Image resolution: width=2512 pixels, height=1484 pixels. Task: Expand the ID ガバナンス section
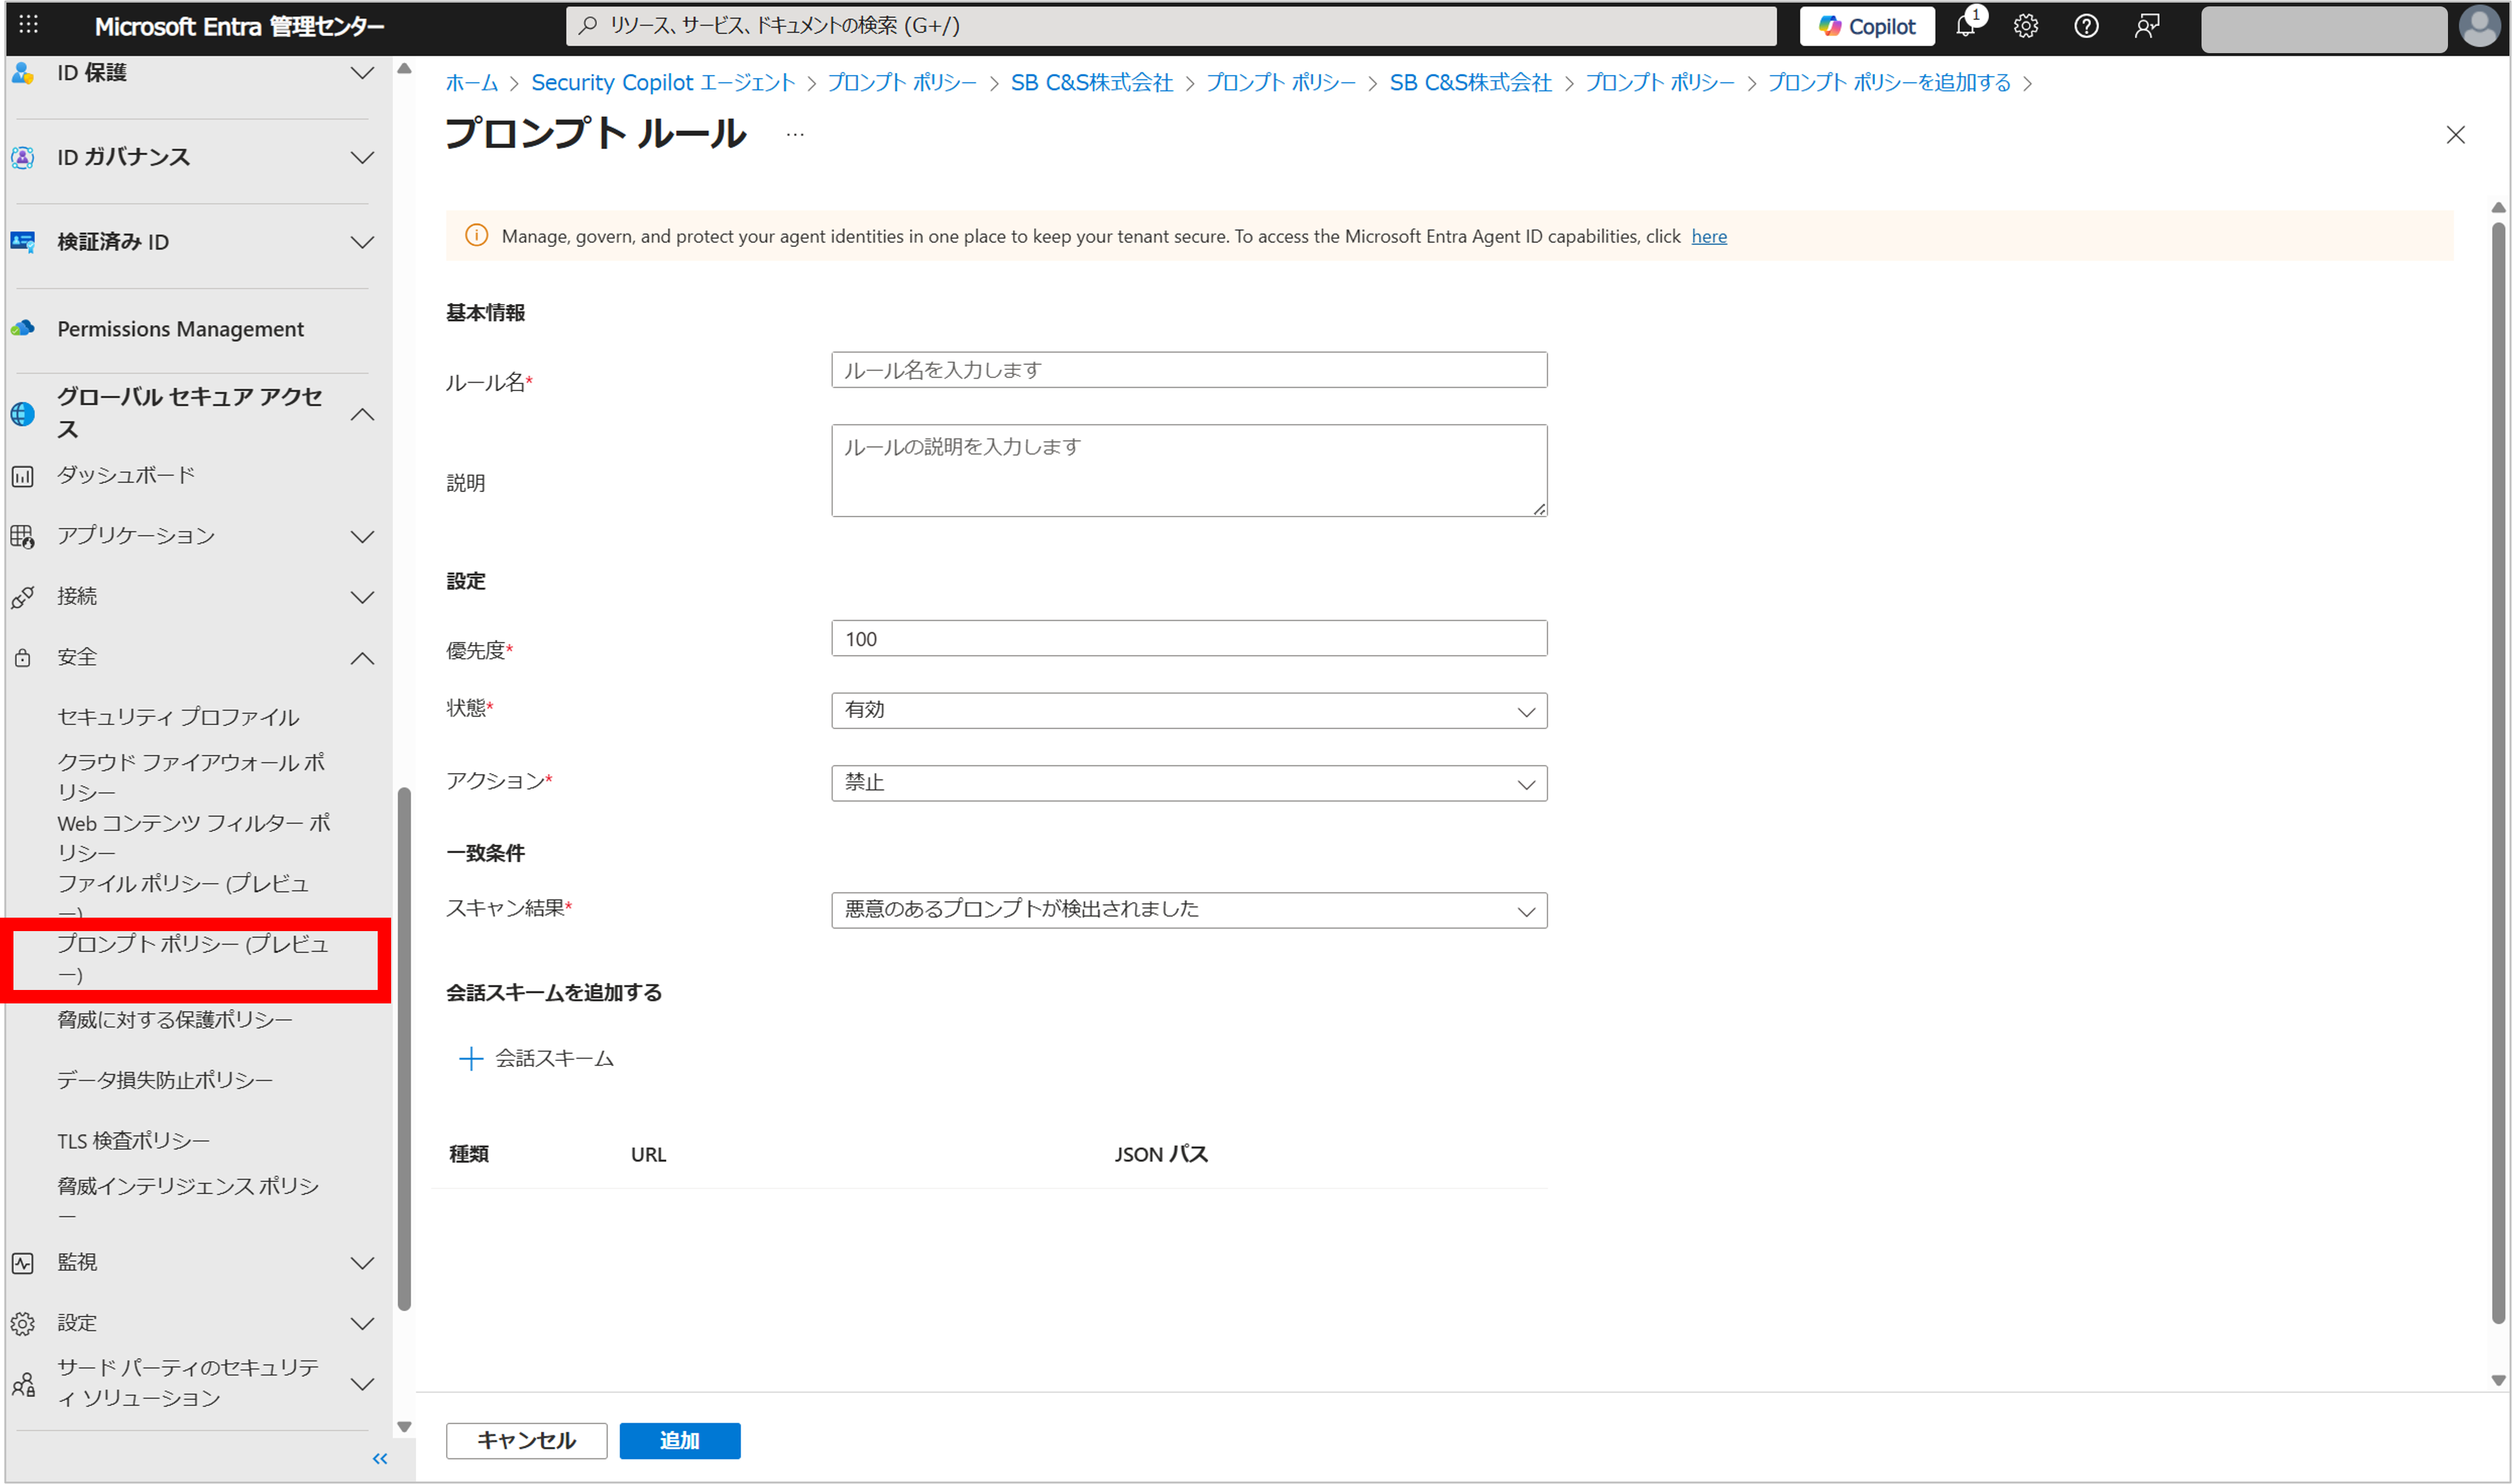tap(362, 157)
